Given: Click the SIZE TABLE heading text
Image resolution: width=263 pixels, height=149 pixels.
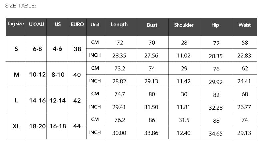Looking at the screenshot, I should click(21, 6).
